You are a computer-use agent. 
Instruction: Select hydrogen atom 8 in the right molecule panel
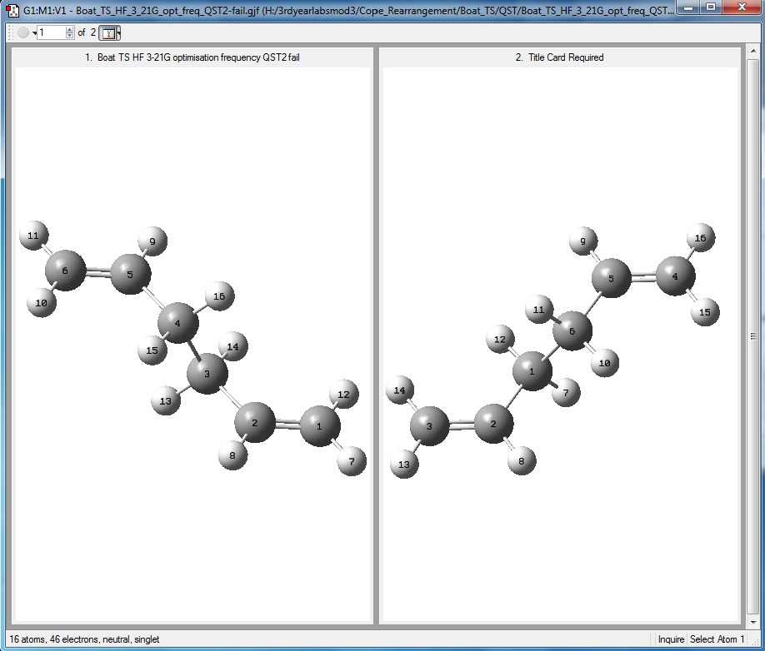(522, 460)
